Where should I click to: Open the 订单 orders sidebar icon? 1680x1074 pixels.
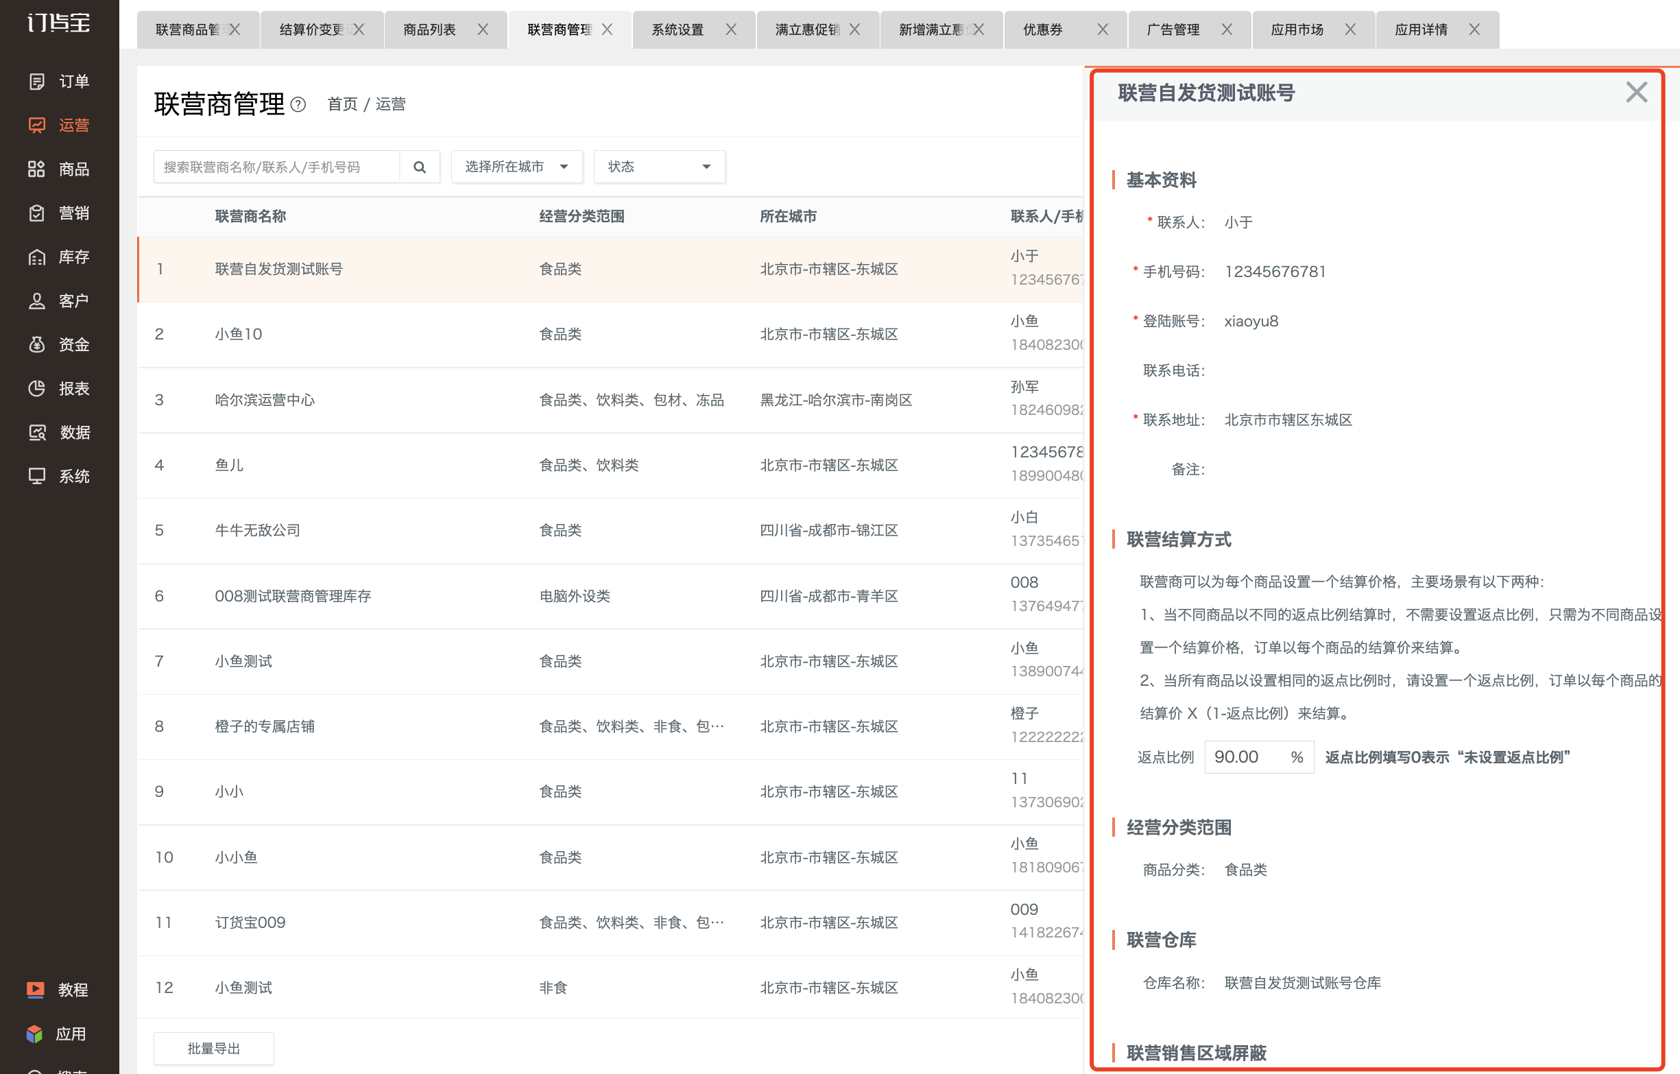coord(37,82)
